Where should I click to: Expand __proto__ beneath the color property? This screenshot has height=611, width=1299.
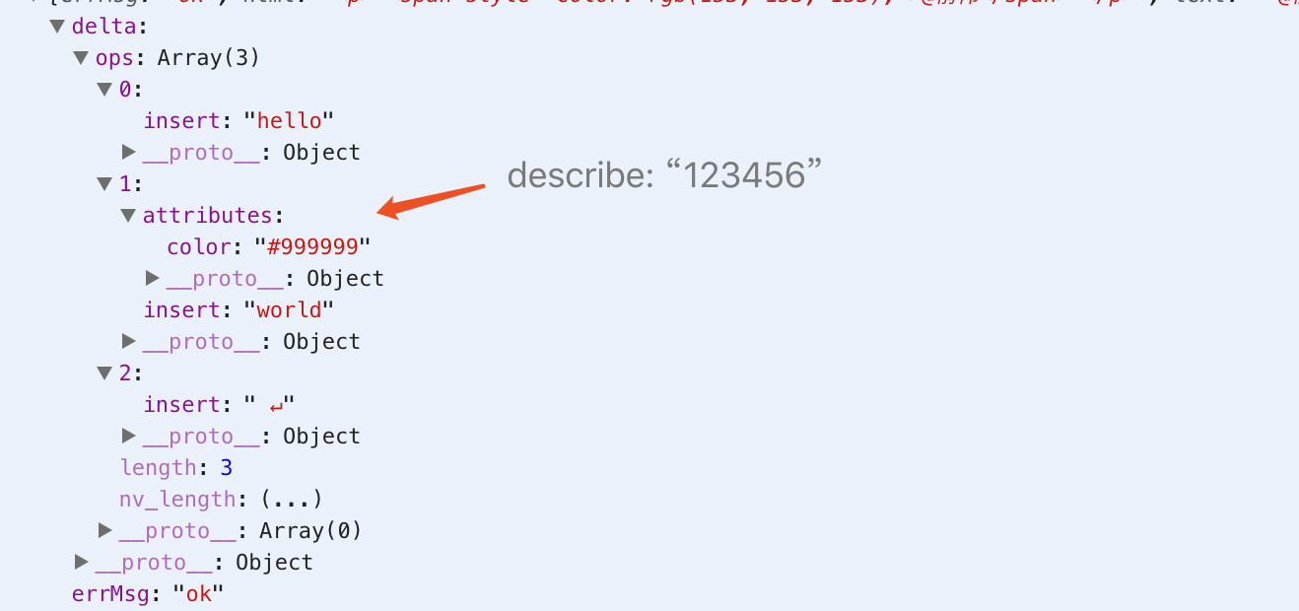(152, 278)
